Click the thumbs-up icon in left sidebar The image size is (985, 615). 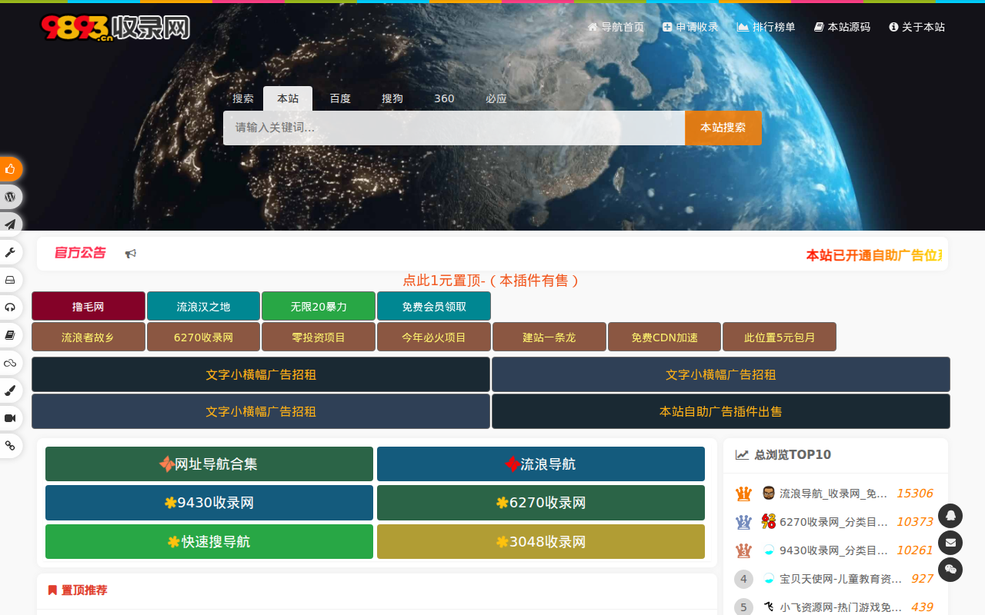point(10,169)
